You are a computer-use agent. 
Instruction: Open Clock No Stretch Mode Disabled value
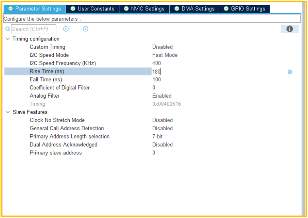[162, 120]
